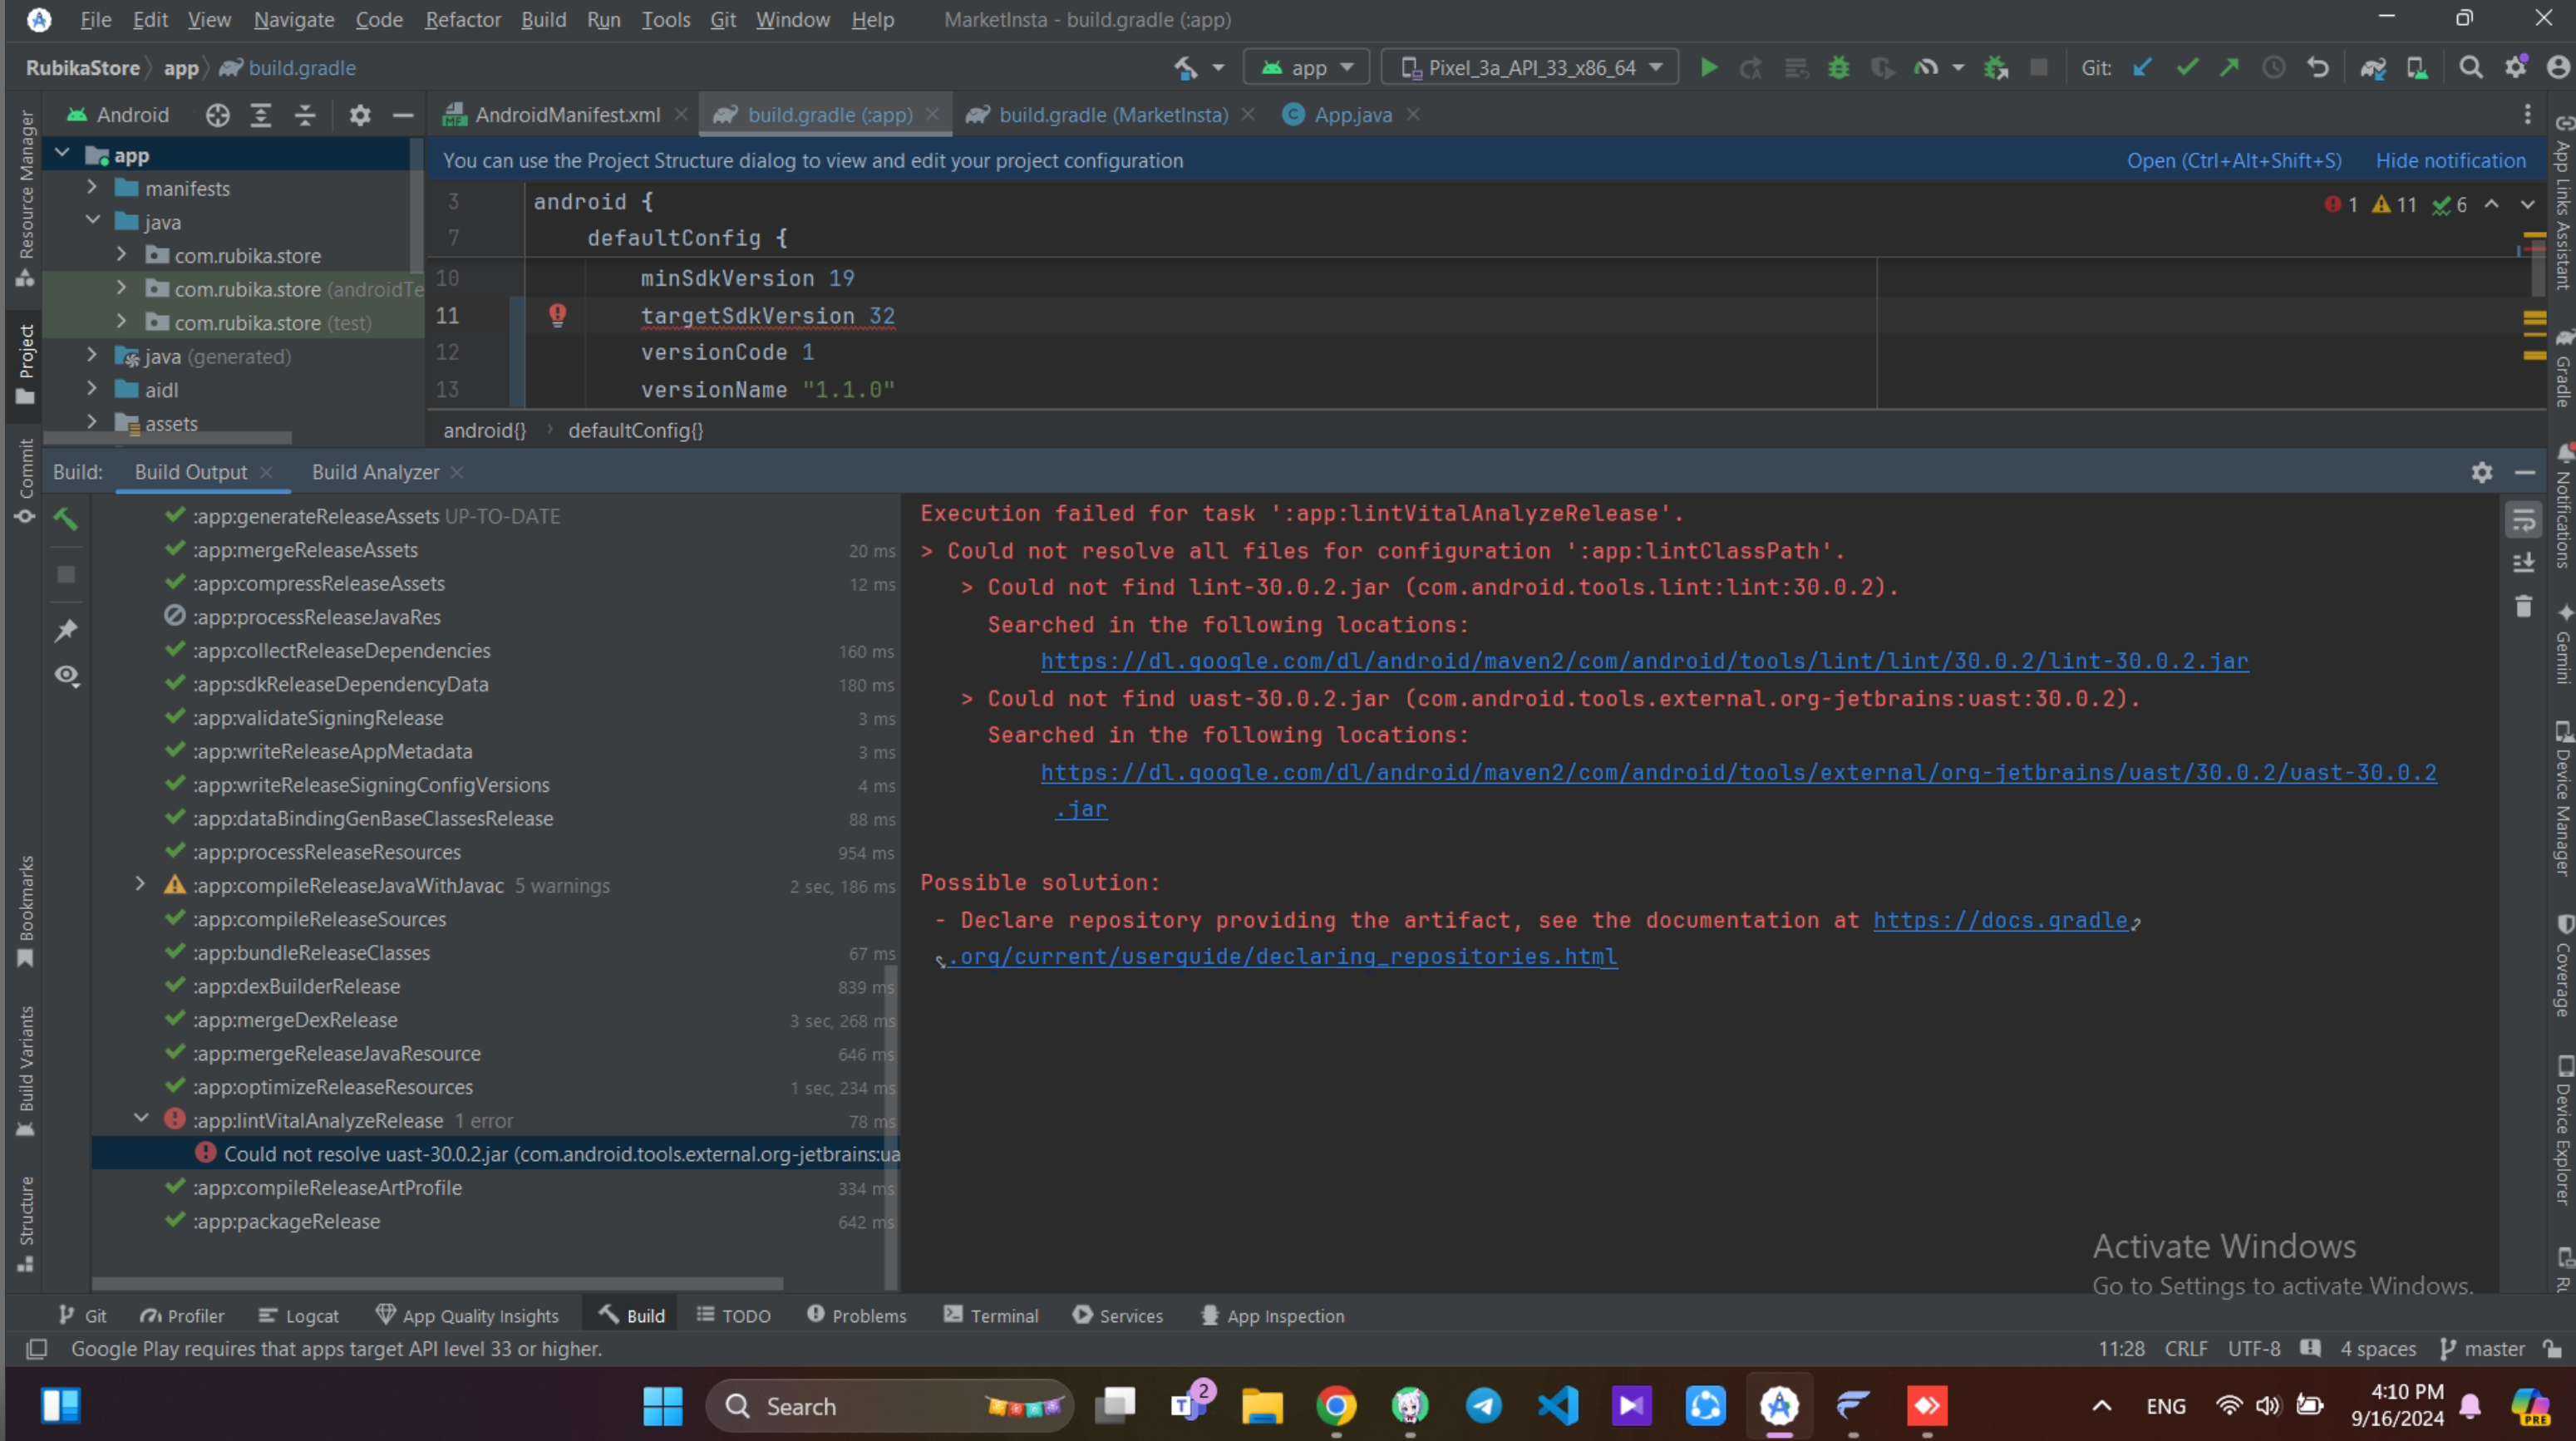2576x1441 pixels.
Task: Switch to AndroidManifest.xml tab
Action: point(567,115)
